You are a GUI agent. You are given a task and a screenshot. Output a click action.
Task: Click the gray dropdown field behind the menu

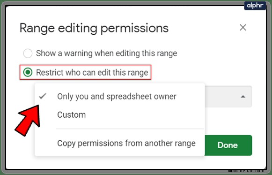(228, 97)
